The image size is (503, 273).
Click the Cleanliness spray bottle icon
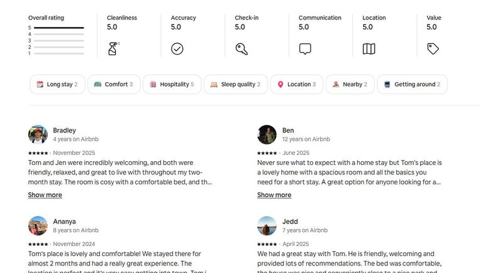click(x=113, y=48)
